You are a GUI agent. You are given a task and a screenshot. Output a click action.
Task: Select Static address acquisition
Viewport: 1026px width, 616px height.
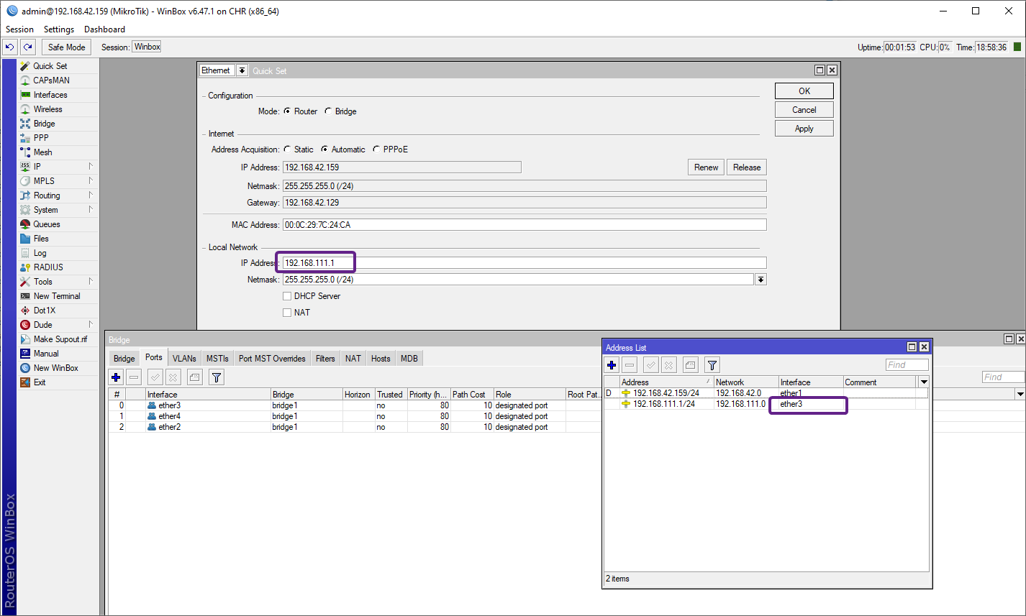[288, 150]
